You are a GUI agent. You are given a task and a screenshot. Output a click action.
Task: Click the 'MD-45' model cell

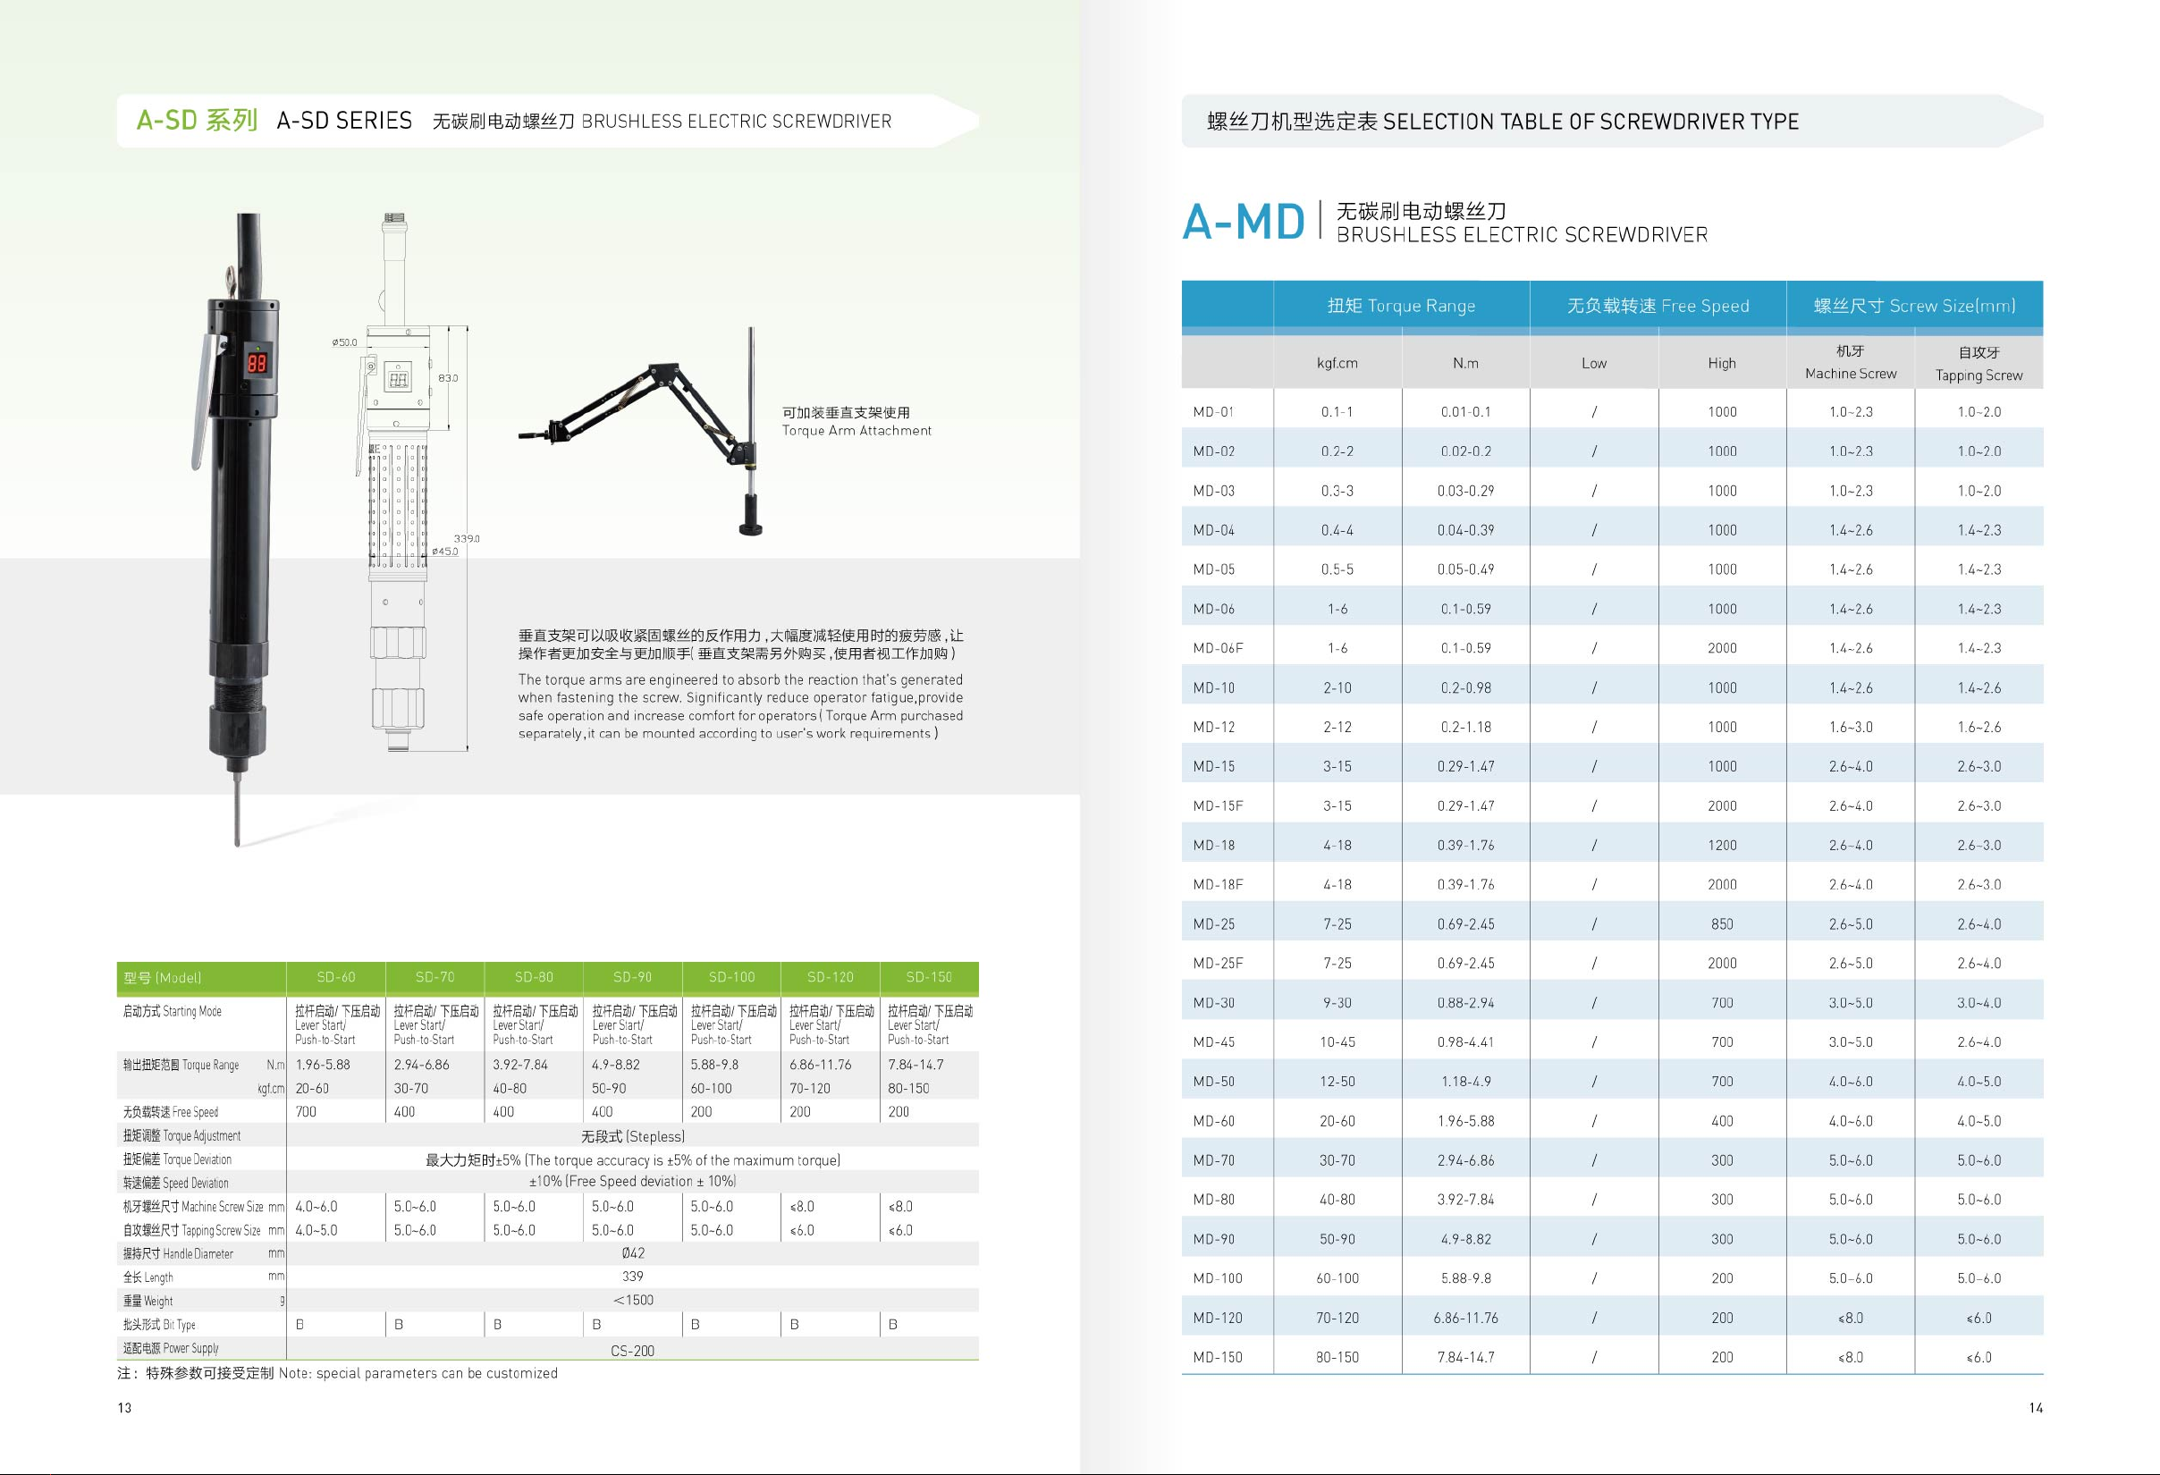(x=1213, y=1042)
